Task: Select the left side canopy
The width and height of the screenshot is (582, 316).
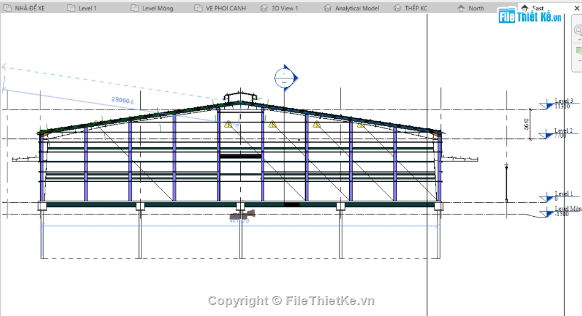Action: coord(26,159)
